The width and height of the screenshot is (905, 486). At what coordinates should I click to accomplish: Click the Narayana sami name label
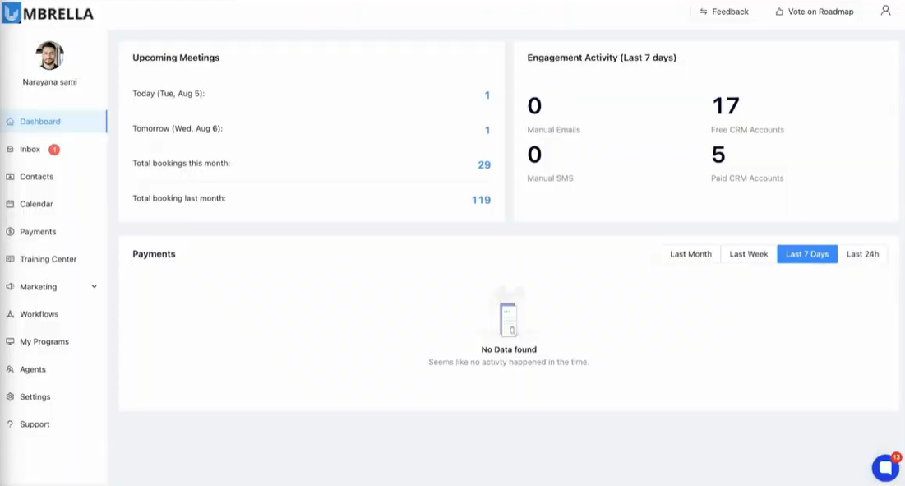click(x=49, y=82)
